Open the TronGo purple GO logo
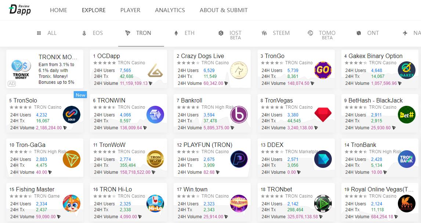Image resolution: width=421 pixels, height=223 pixels. click(323, 70)
